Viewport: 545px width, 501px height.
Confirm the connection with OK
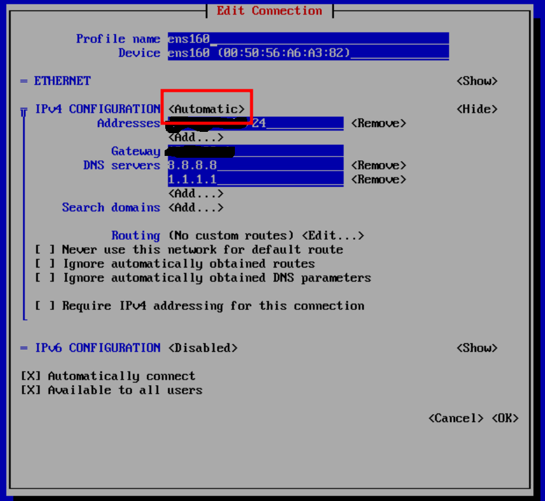(x=505, y=418)
